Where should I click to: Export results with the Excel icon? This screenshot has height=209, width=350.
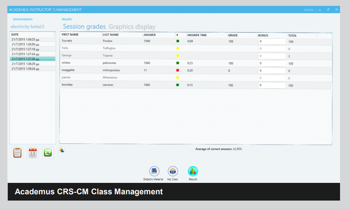coord(48,153)
